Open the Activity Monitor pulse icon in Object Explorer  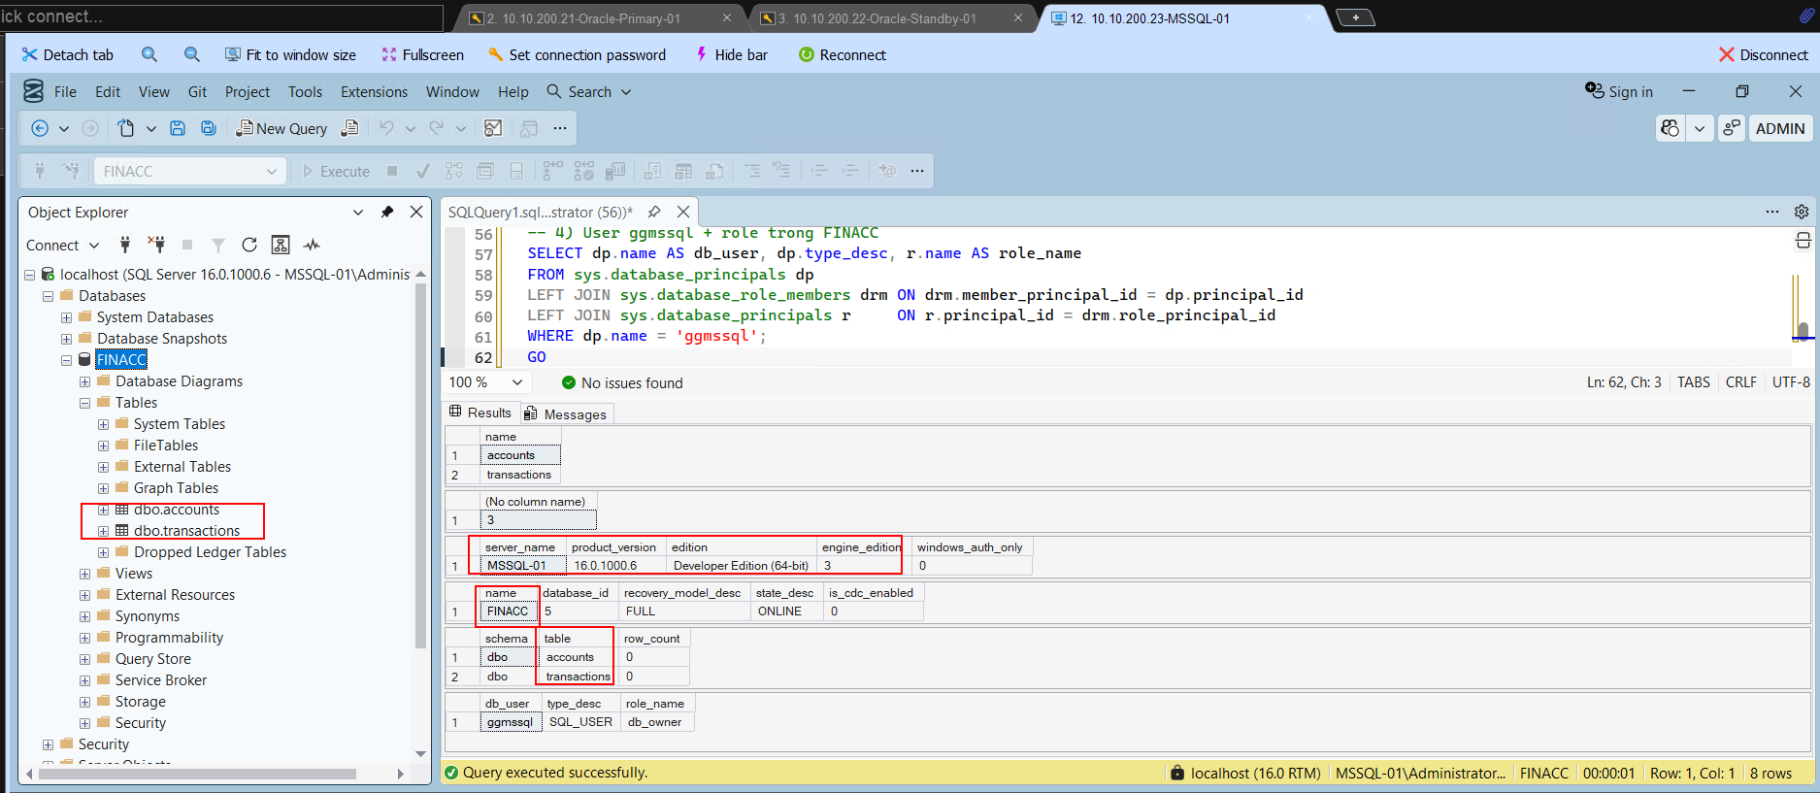coord(312,245)
